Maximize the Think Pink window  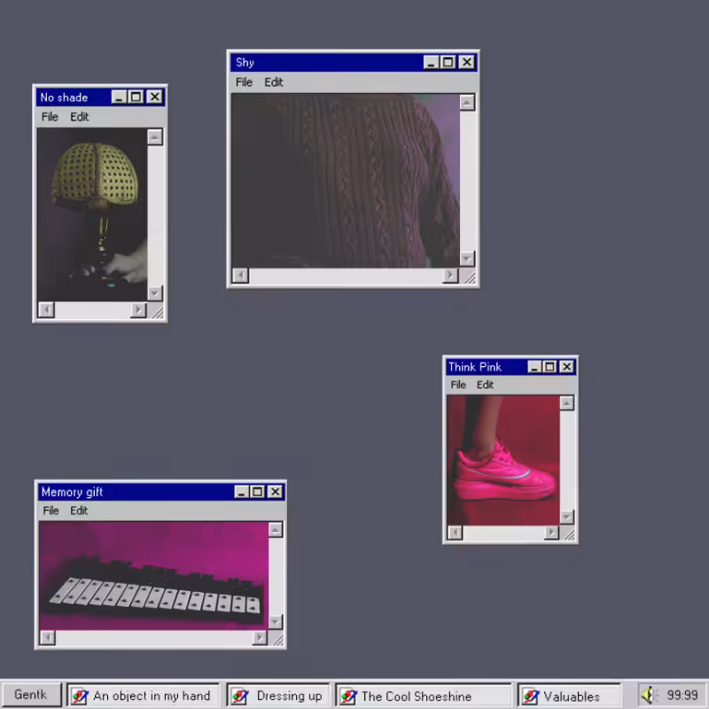coord(549,367)
